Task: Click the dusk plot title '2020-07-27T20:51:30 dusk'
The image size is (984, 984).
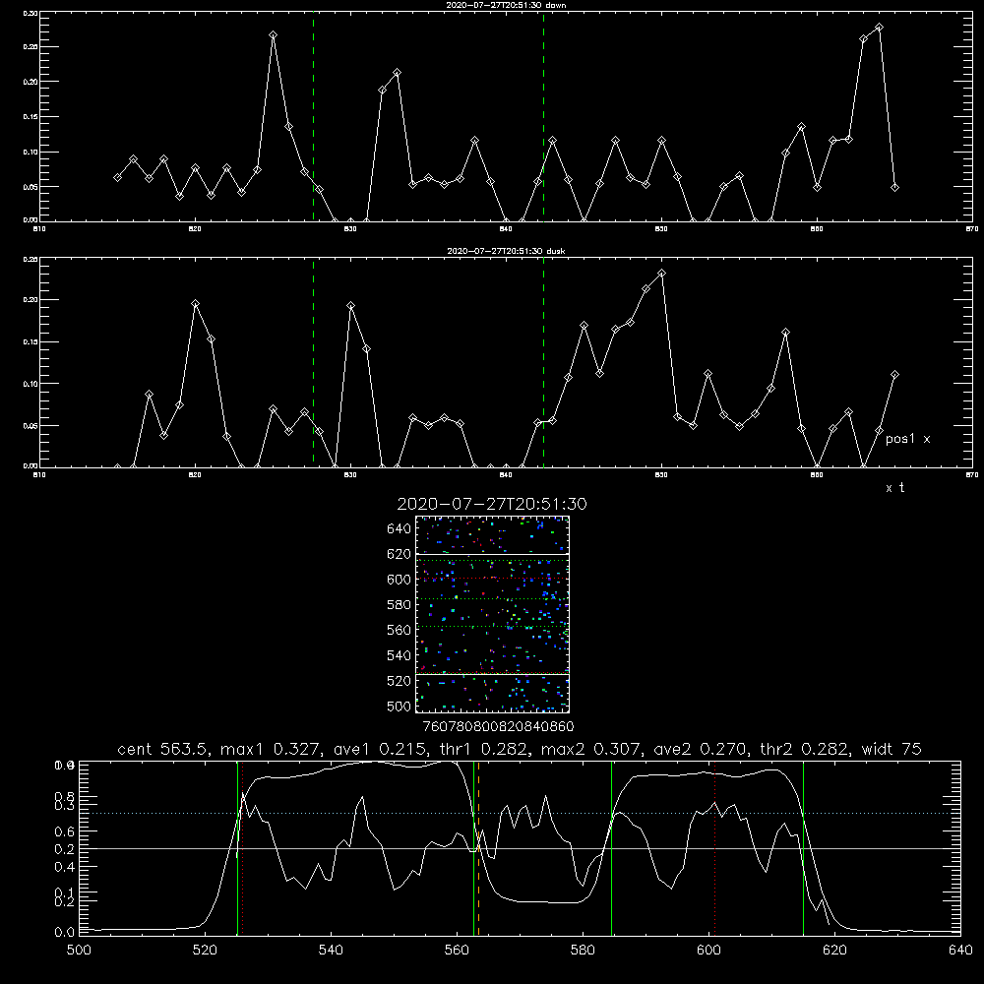Action: (x=506, y=251)
